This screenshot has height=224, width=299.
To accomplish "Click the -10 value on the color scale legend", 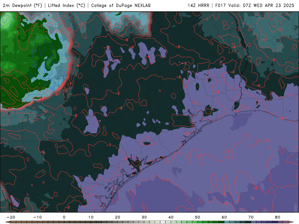I will click(x=37, y=217).
